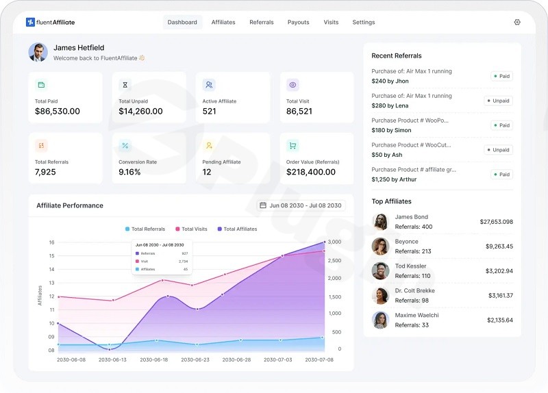Click the 2030-07-03 x-axis label
The image size is (548, 393).
click(x=278, y=359)
